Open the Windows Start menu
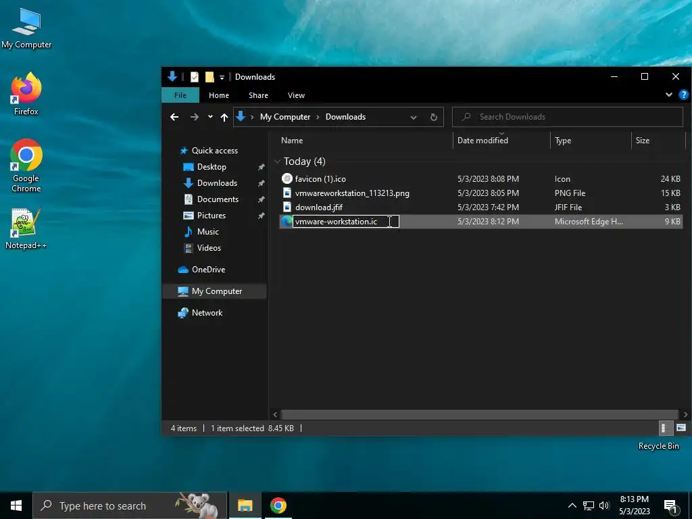Screen dimensions: 692x519 pos(16,505)
